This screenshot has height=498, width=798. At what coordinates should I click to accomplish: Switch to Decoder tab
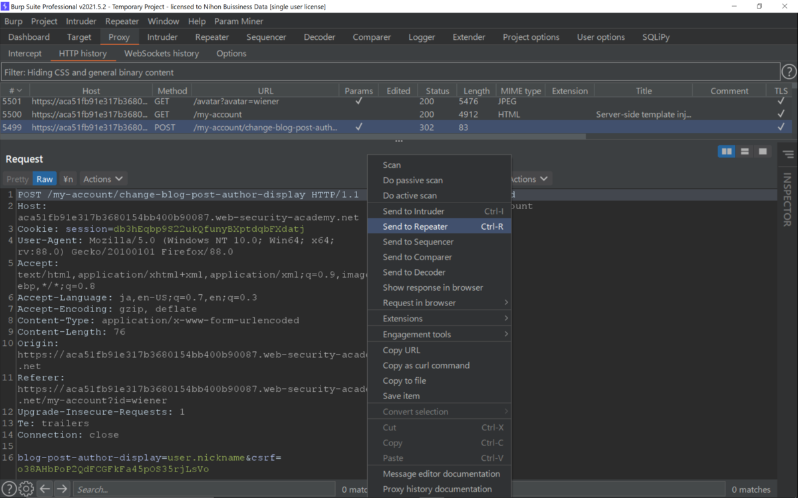click(320, 37)
